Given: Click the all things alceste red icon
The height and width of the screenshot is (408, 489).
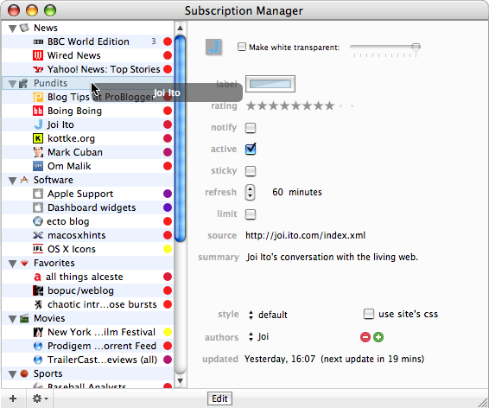Looking at the screenshot, I should (37, 277).
